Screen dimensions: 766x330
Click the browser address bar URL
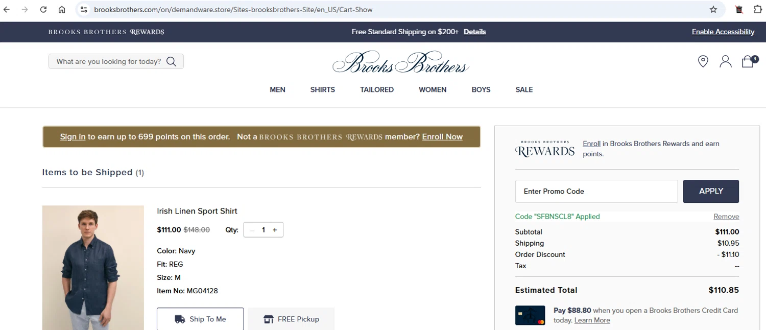point(233,10)
